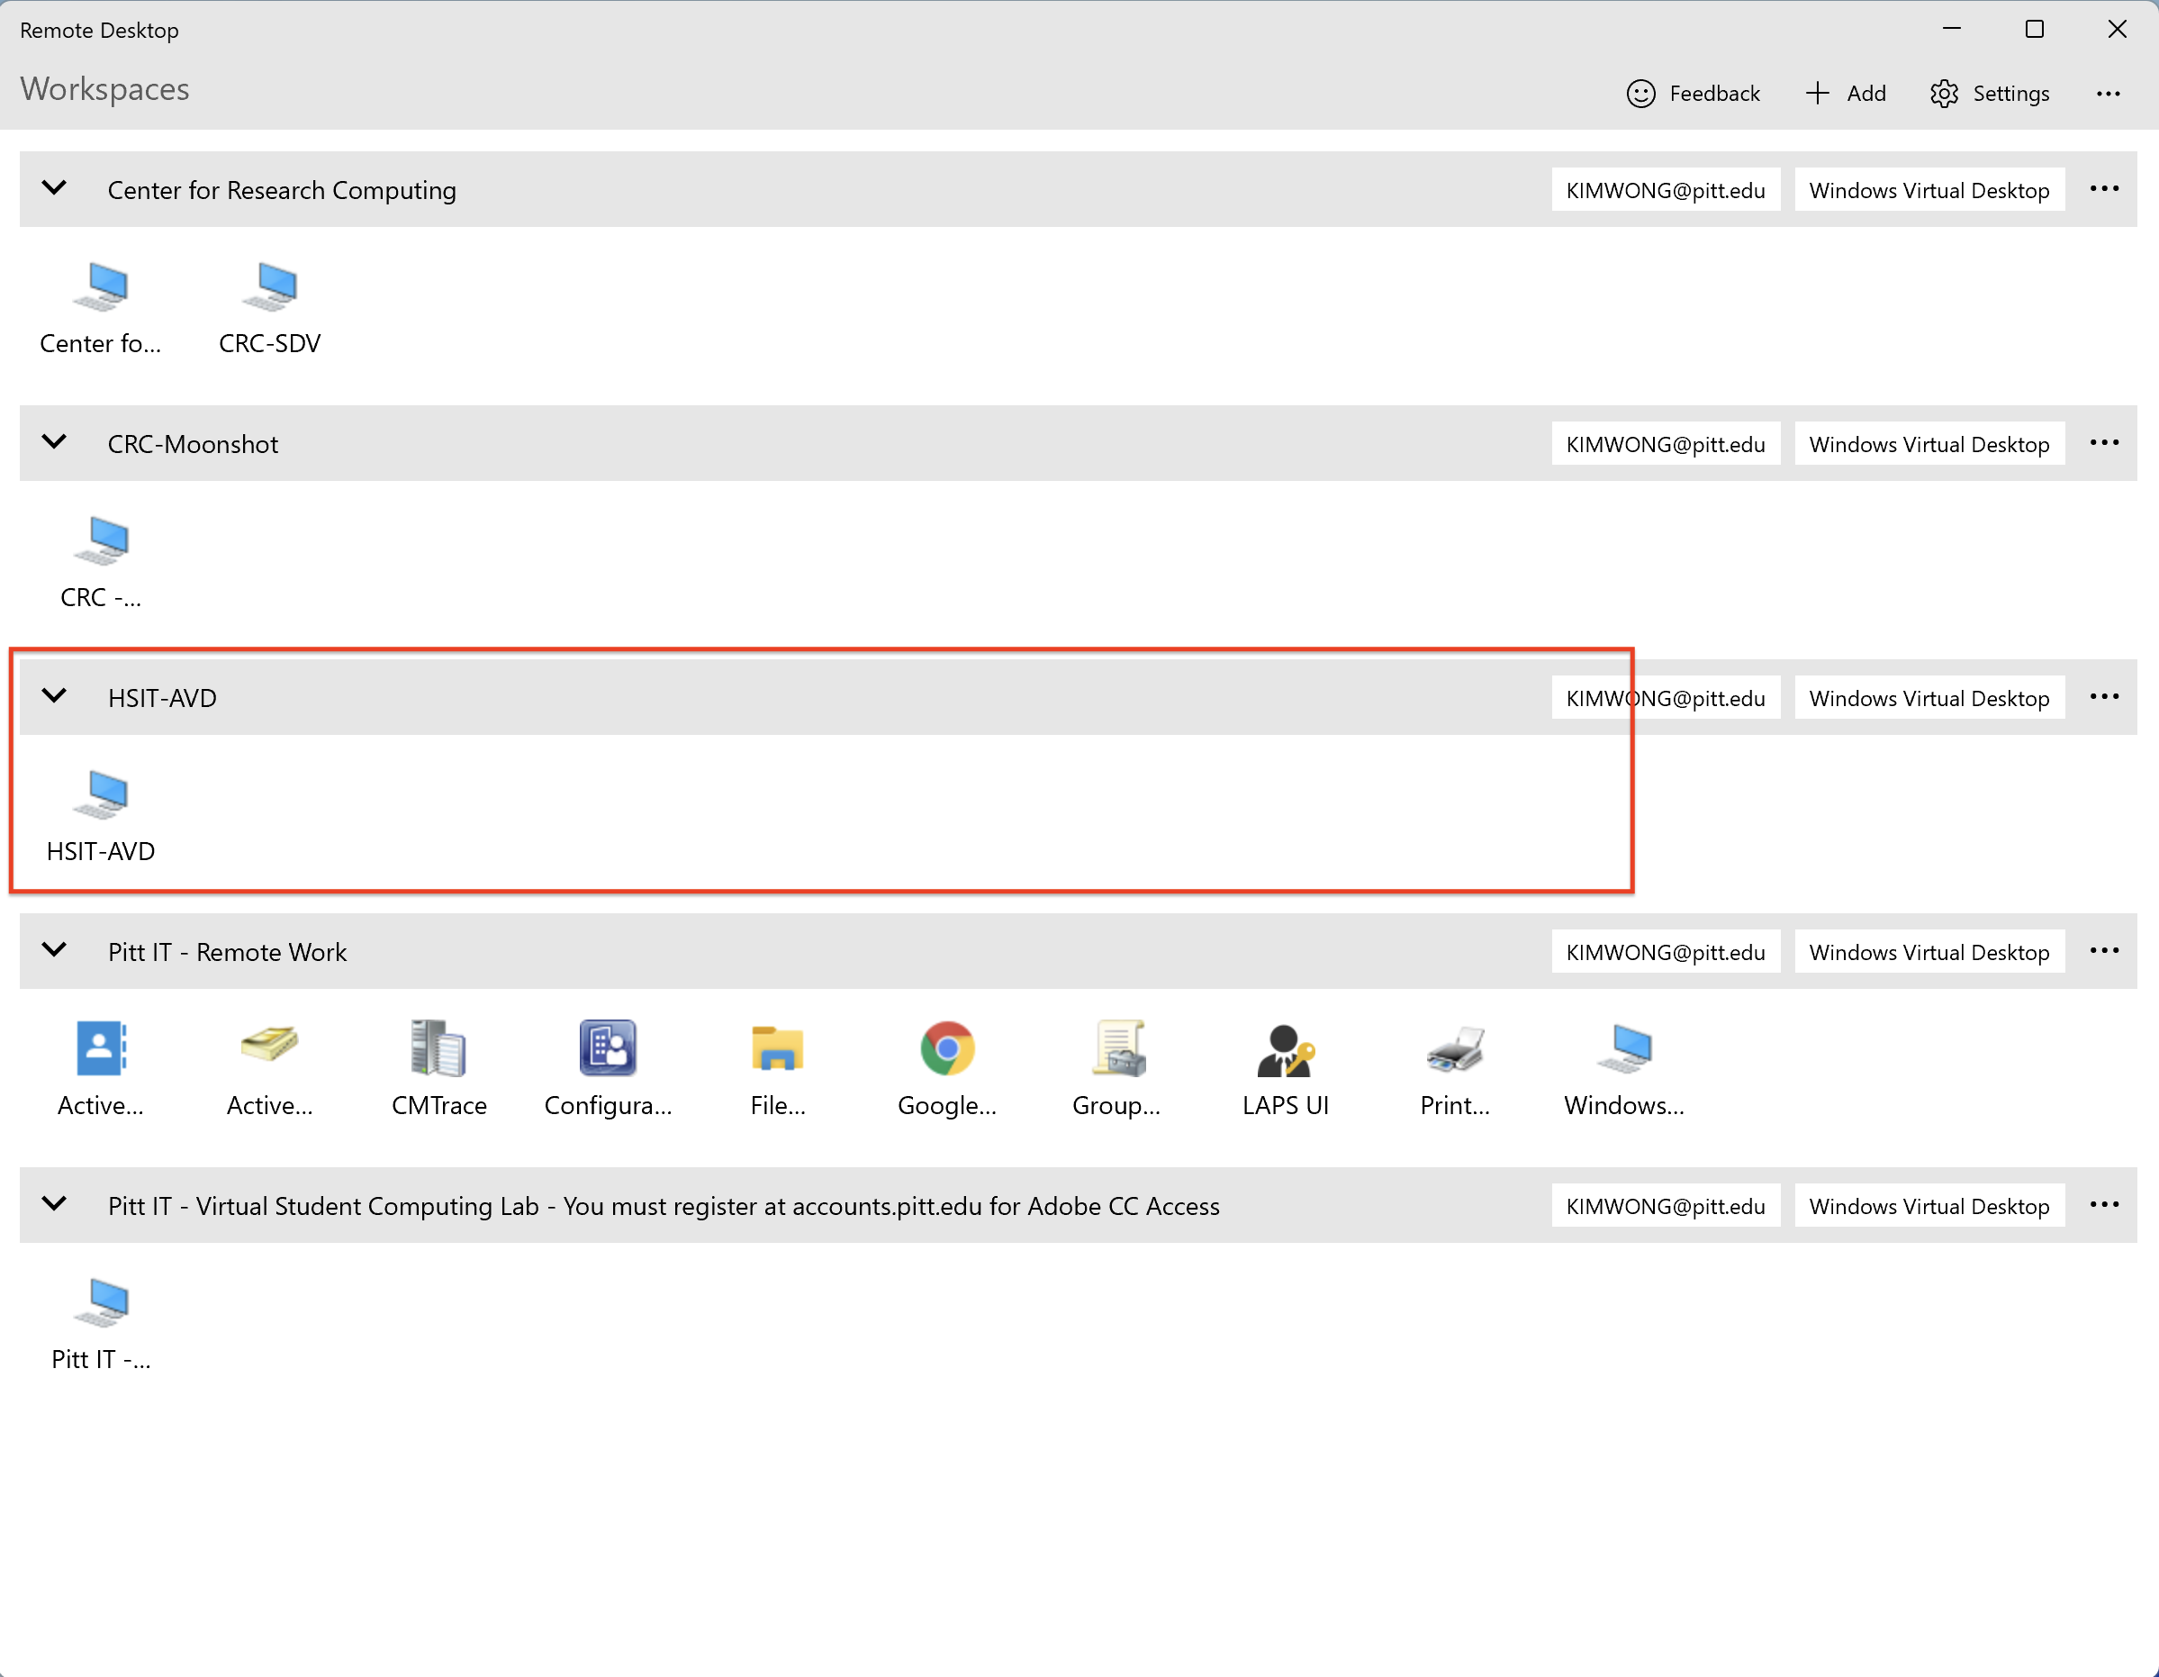The width and height of the screenshot is (2159, 1677).
Task: Collapse the Center for Research Computing workspace
Action: [x=54, y=188]
